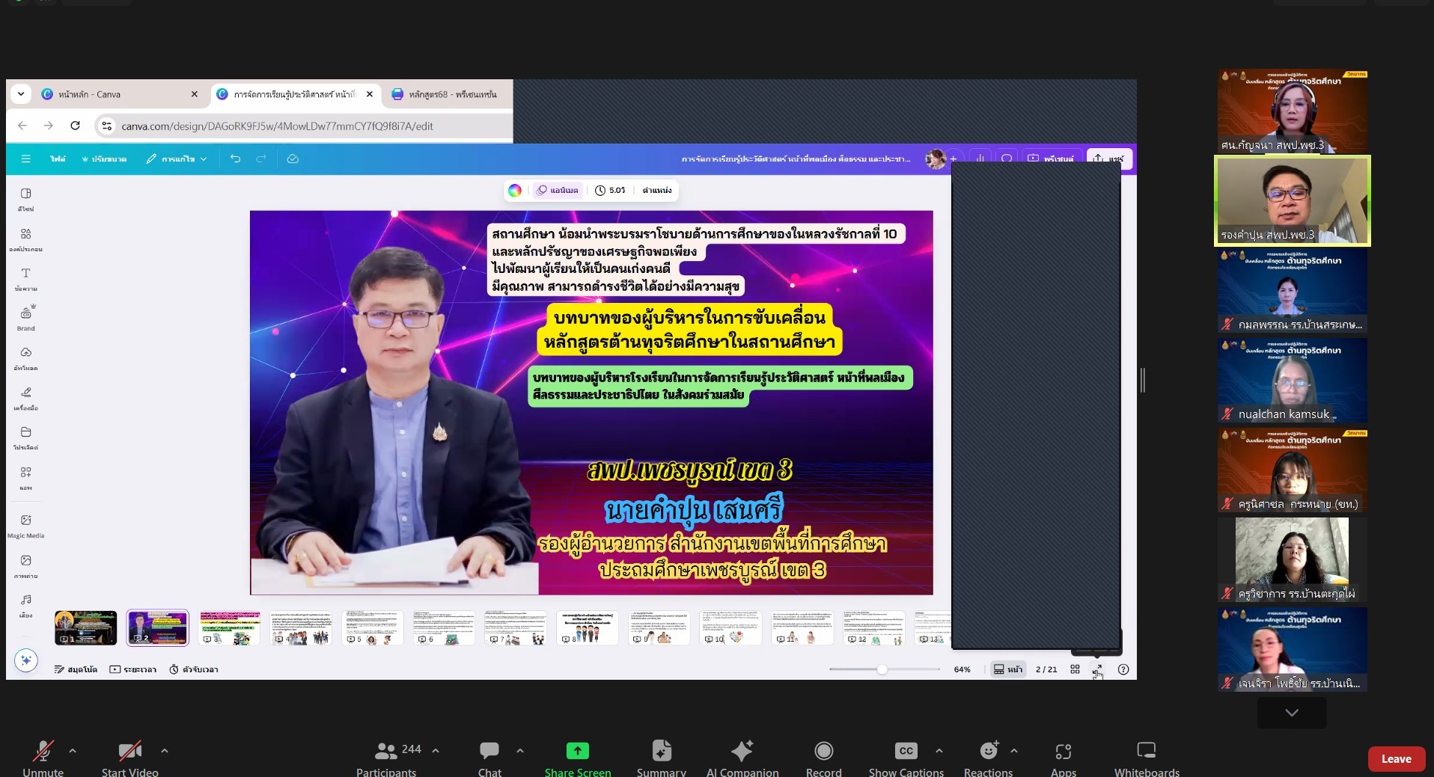Open Zoom Participants list
This screenshot has width=1434, height=777.
[x=386, y=758]
